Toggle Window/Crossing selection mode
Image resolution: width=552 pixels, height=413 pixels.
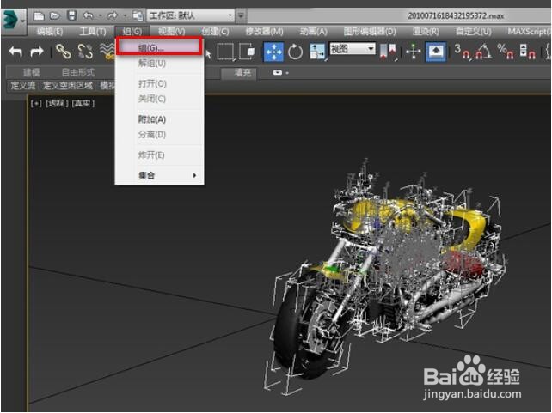pyautogui.click(x=247, y=52)
